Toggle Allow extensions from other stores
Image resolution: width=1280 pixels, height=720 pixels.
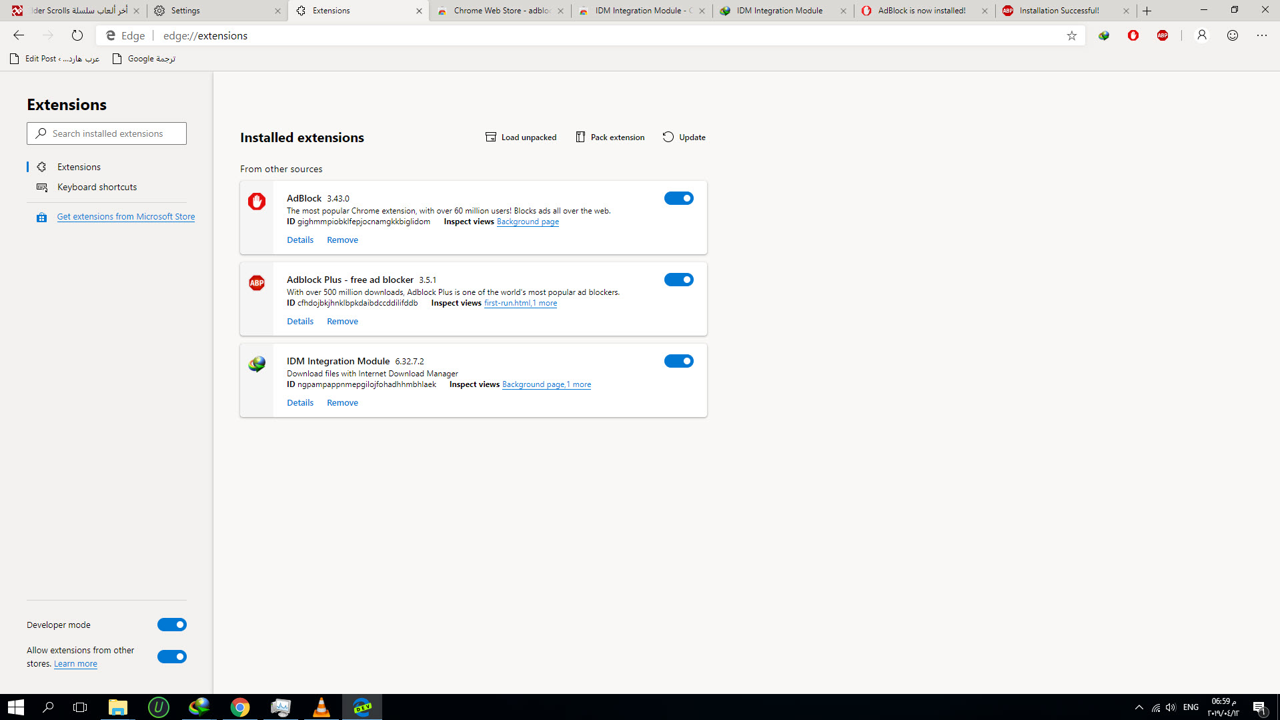tap(171, 657)
